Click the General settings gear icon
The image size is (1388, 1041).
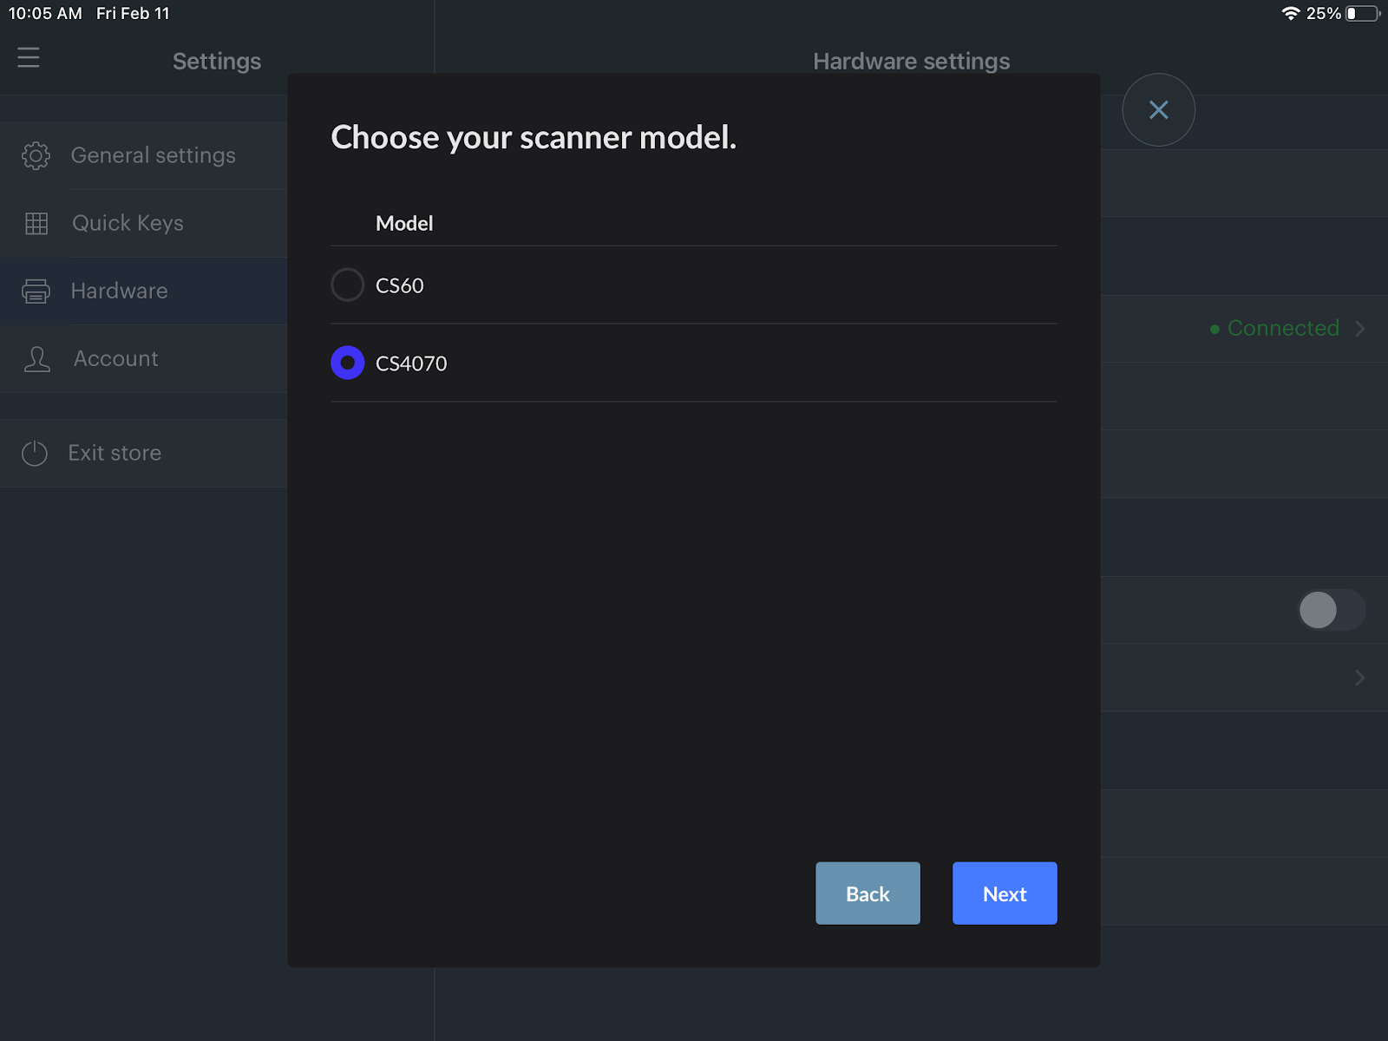[x=36, y=155]
